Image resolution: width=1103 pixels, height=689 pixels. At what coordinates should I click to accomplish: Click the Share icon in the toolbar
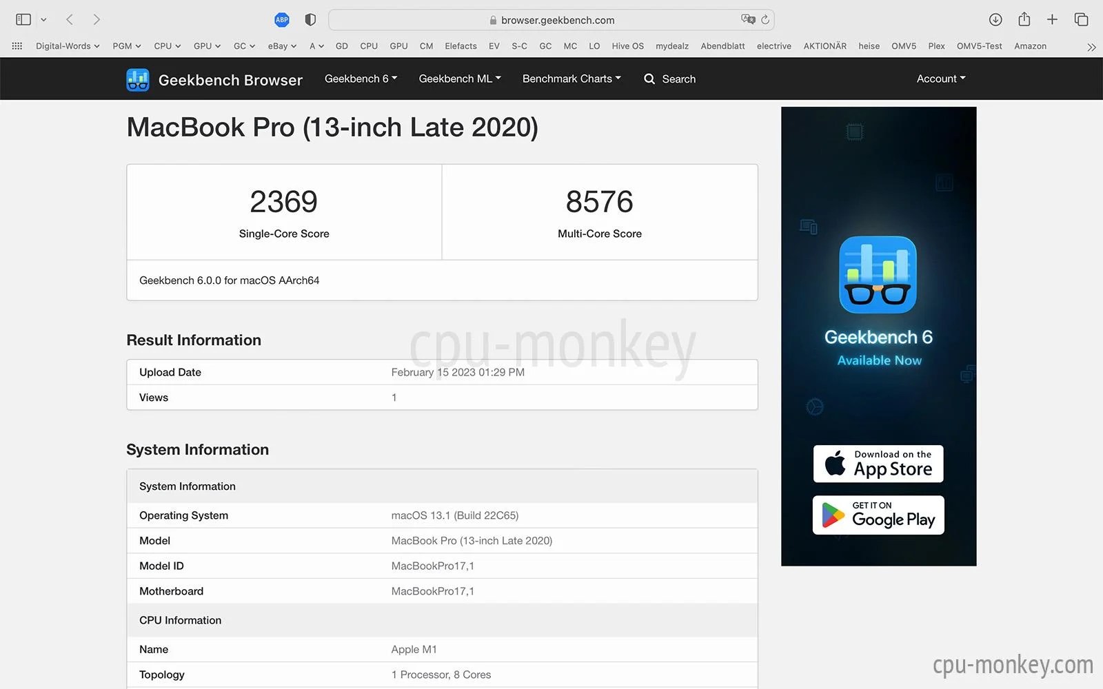pos(1024,19)
